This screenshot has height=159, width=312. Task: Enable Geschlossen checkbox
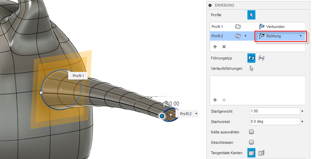[251, 142]
